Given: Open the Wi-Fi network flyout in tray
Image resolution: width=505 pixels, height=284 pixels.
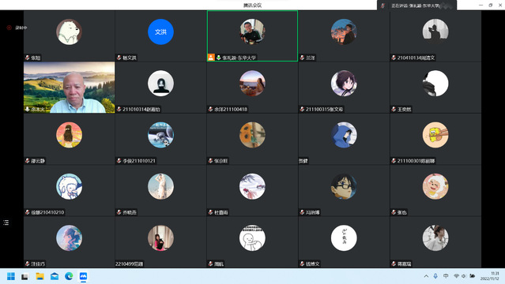Looking at the screenshot, I should pos(456,276).
